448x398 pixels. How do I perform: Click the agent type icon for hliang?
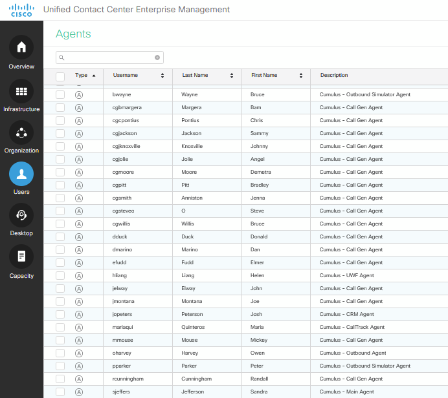[x=79, y=276]
